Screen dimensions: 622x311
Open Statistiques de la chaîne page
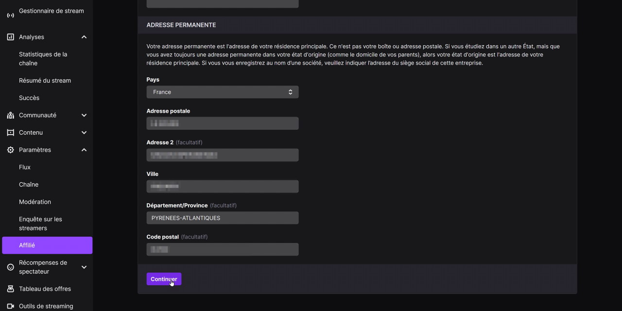(43, 59)
